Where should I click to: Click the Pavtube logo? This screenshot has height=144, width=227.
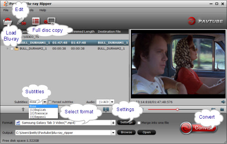tap(205, 21)
